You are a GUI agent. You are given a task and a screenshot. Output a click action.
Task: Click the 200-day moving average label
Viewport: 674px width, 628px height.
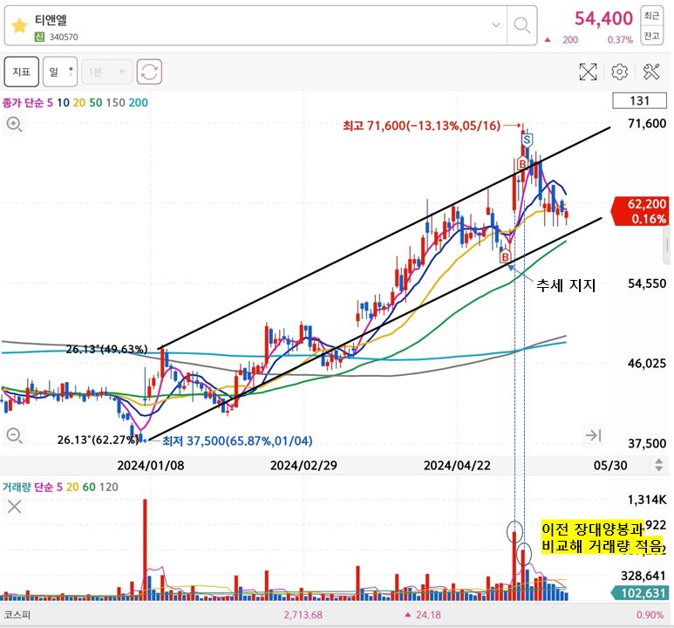[138, 102]
